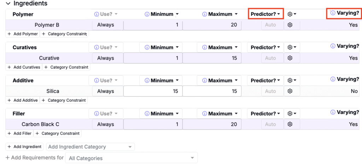
Task: Expand the All Categories requirements dropdown
Action: (131, 158)
